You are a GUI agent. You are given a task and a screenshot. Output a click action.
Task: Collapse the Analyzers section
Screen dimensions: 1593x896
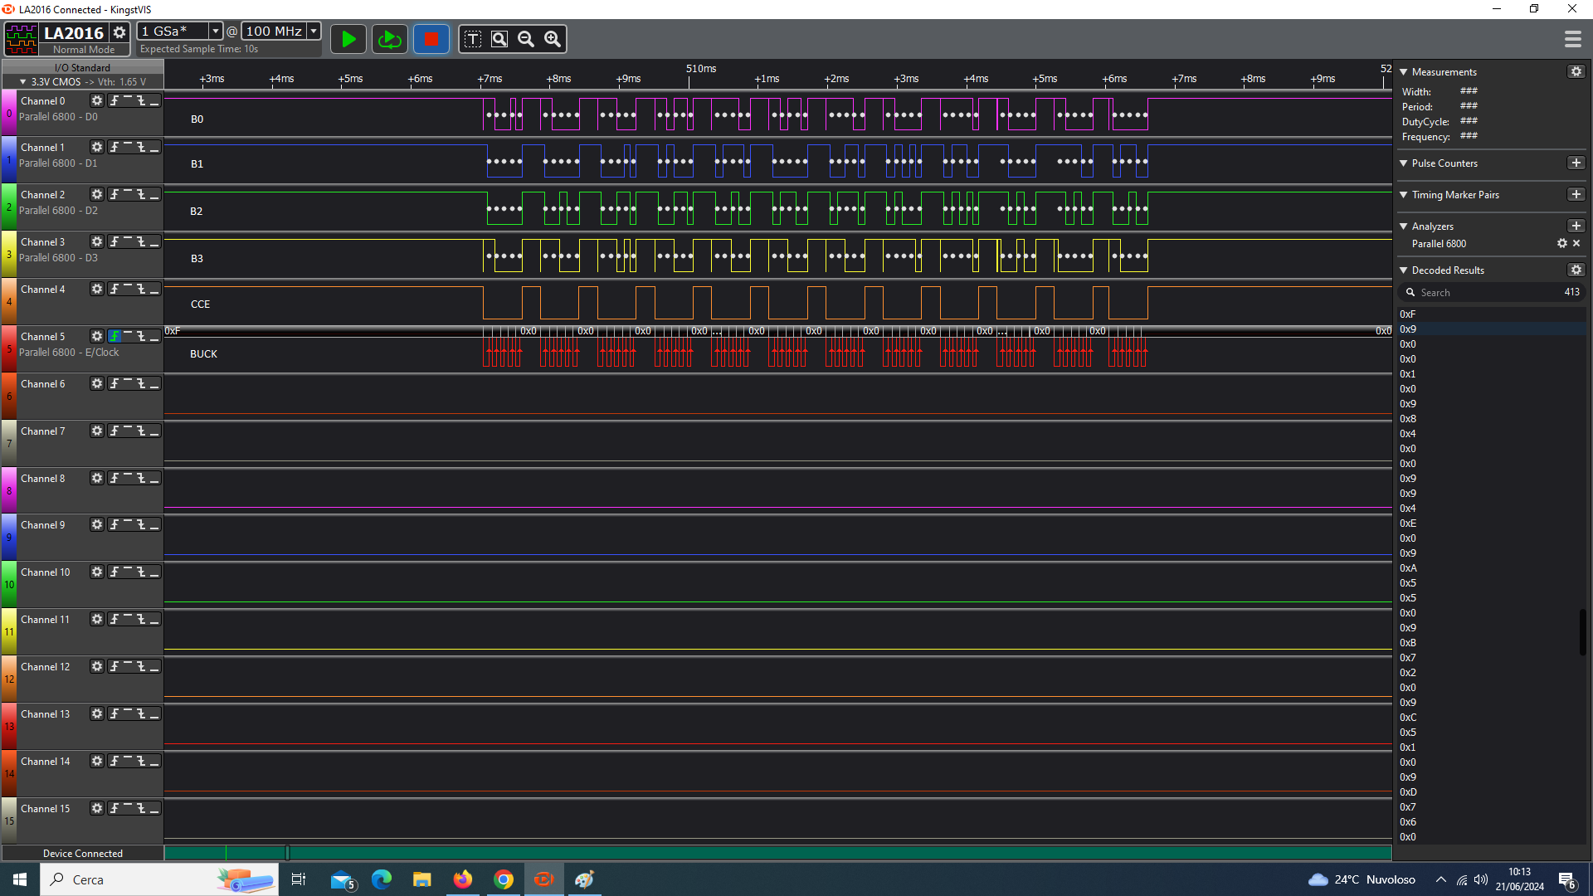coord(1404,226)
